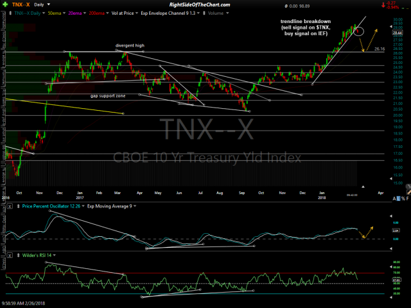Click the oscillator pane lower scale triangle
This screenshot has width=411, height=308.
pos(391,248)
